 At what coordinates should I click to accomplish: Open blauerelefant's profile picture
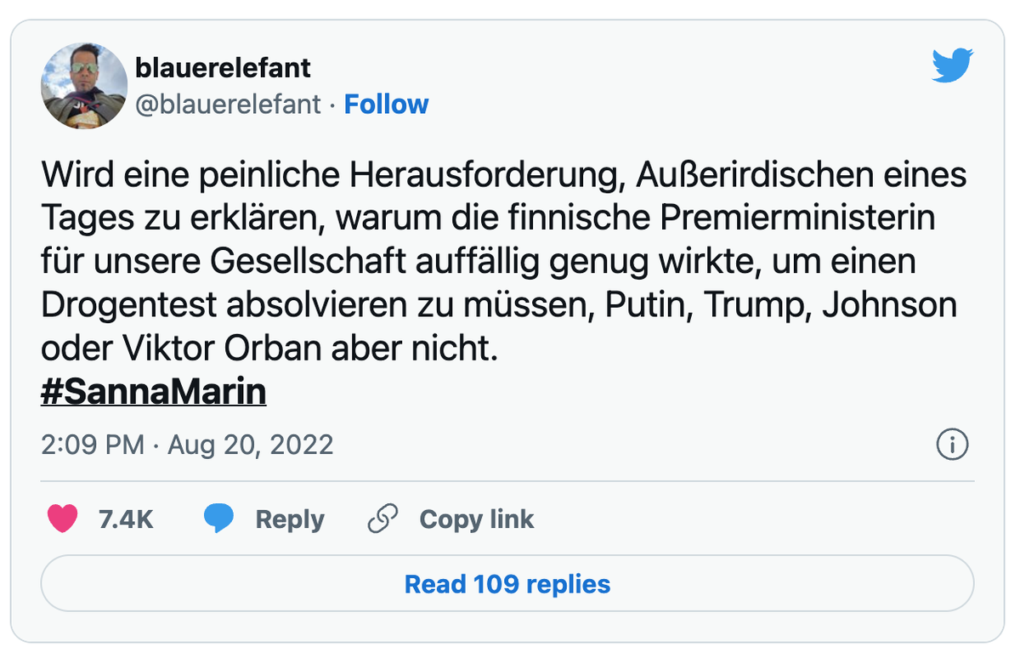[x=84, y=87]
